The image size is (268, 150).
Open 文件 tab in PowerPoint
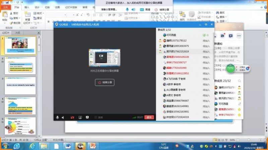coord(5,7)
